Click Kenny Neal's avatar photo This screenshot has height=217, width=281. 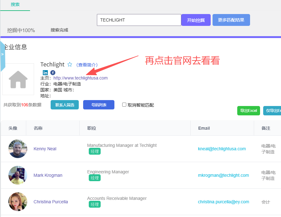[18, 149]
